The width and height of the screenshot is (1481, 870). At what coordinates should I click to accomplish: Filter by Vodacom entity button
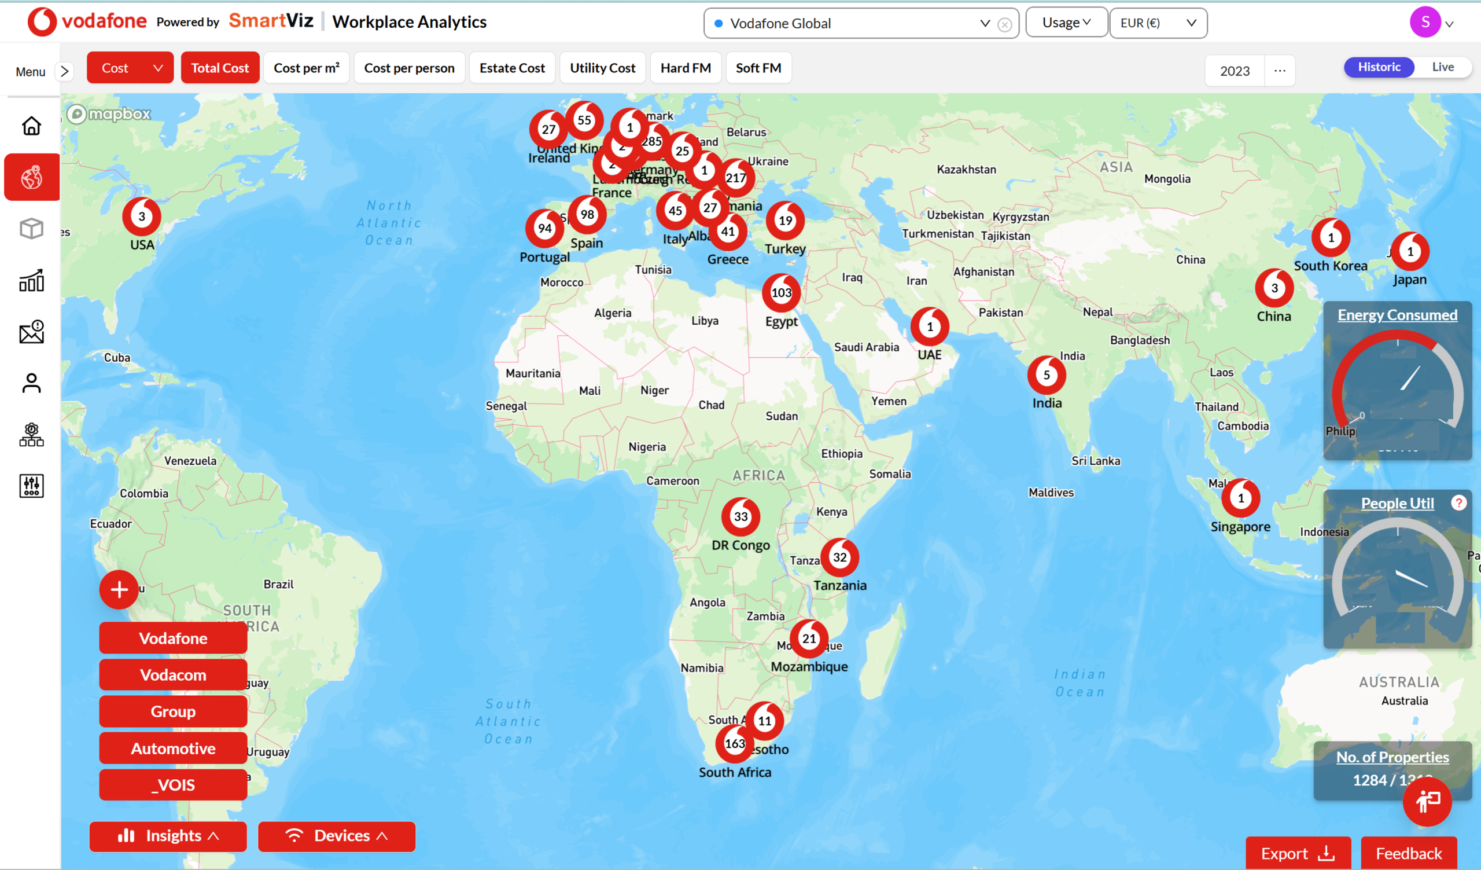pos(173,674)
